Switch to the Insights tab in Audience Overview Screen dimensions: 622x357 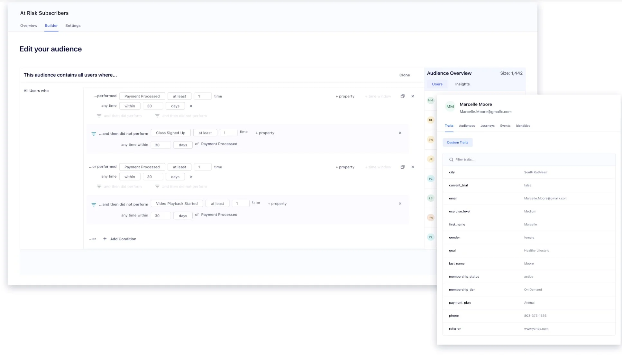[462, 84]
